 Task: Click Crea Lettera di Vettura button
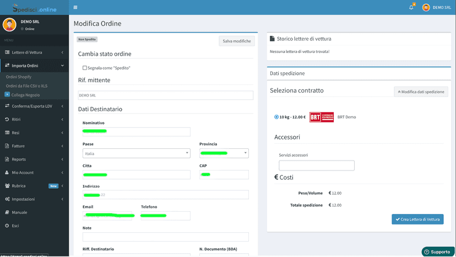pos(417,219)
